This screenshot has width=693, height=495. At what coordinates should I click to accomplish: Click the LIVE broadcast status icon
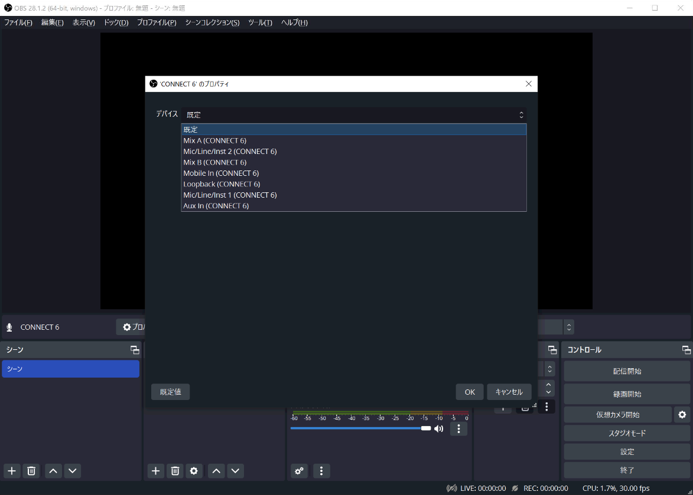pos(452,489)
